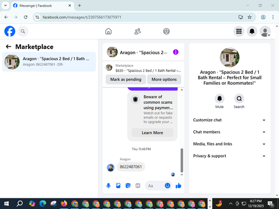Launch Firefox from the taskbar

tap(64, 203)
